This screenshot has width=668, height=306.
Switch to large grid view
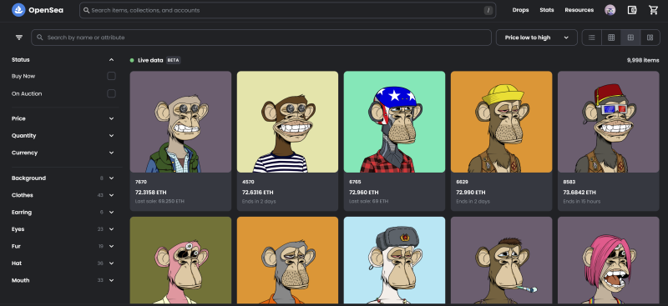630,38
